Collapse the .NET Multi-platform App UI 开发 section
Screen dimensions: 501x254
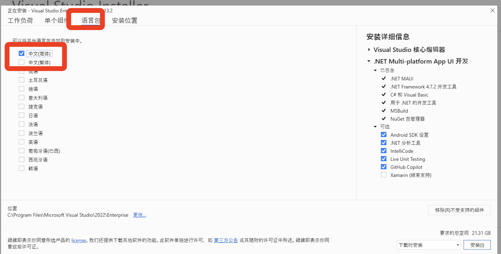[x=369, y=61]
